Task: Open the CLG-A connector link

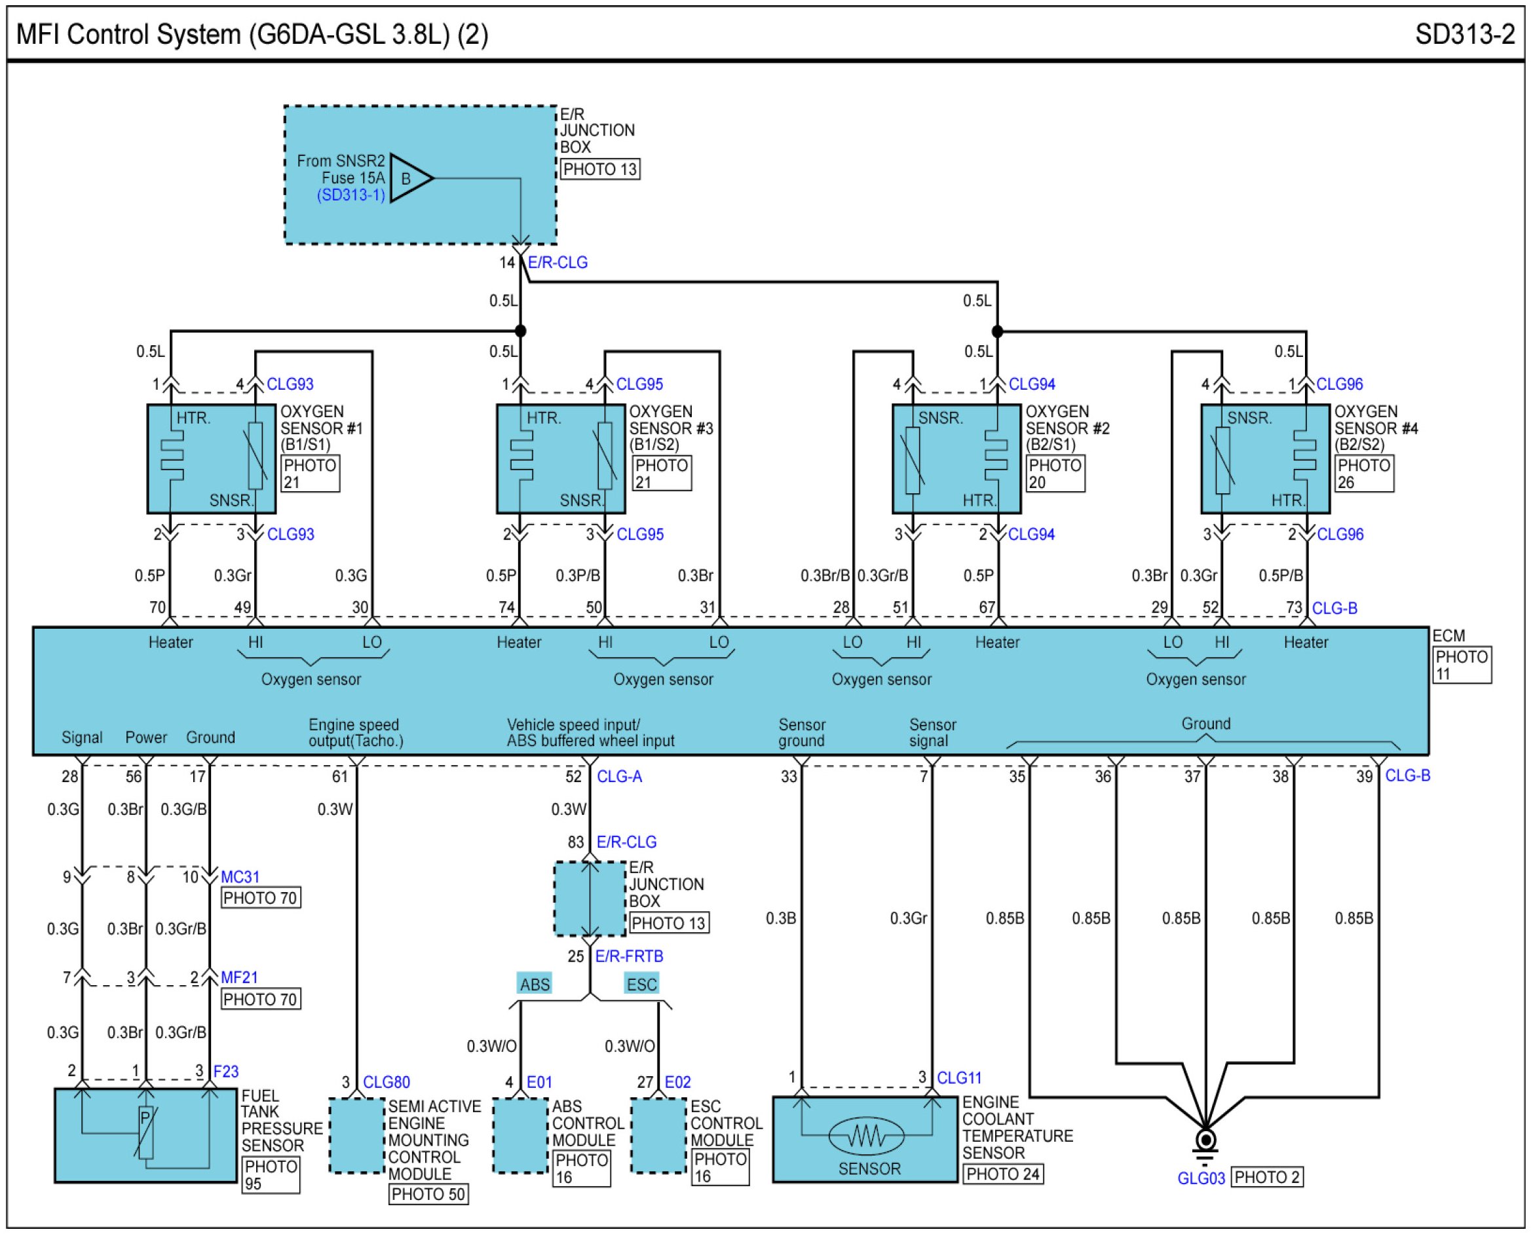Action: click(x=620, y=777)
